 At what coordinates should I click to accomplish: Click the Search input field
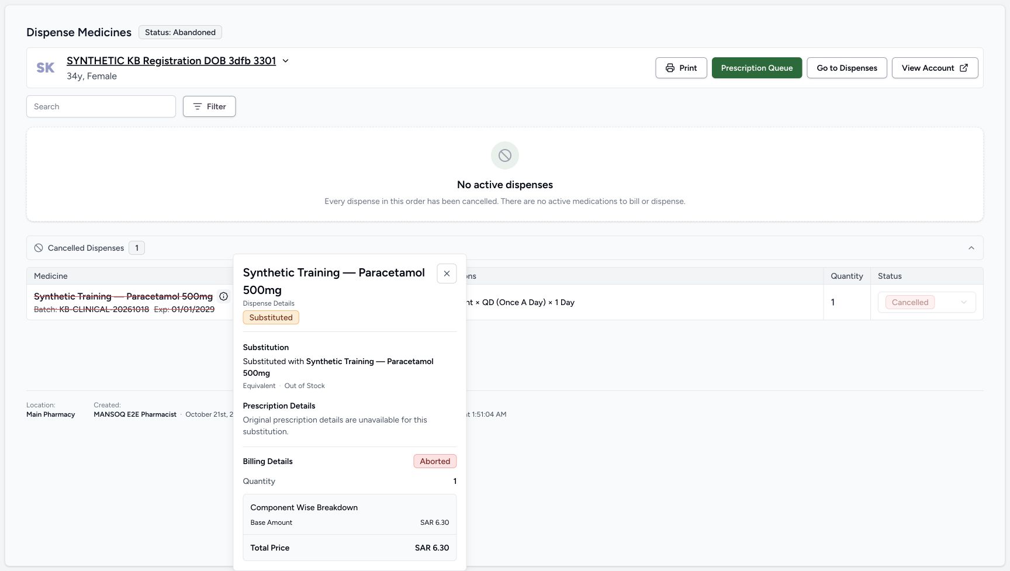[101, 106]
